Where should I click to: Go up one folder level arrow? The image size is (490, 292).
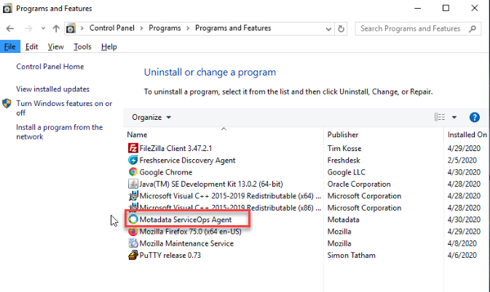point(56,28)
